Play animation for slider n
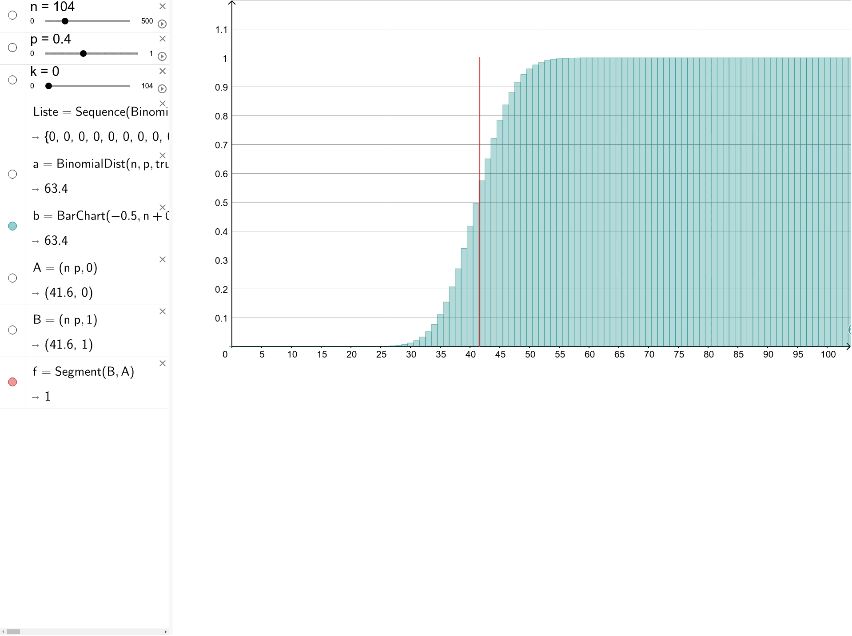The width and height of the screenshot is (852, 636). coord(162,24)
